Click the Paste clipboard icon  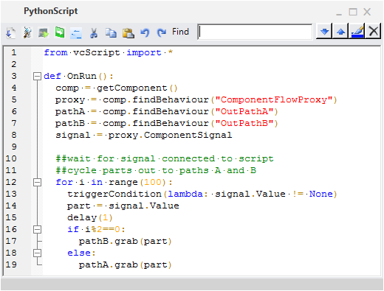[x=128, y=32]
